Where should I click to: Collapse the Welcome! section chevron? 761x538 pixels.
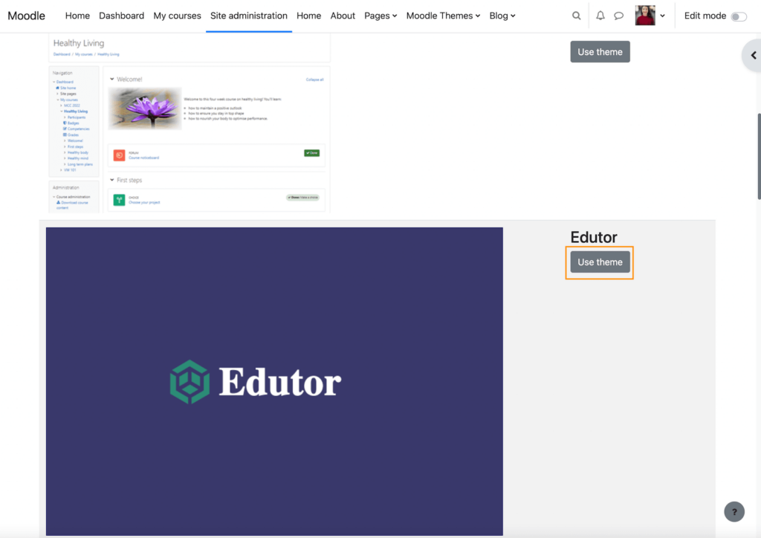[111, 79]
